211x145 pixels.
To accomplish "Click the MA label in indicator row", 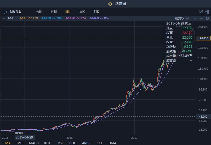I will point(11,18).
